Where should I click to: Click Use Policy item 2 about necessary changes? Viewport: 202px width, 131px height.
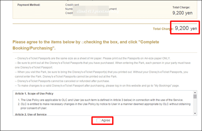[x=104, y=106]
